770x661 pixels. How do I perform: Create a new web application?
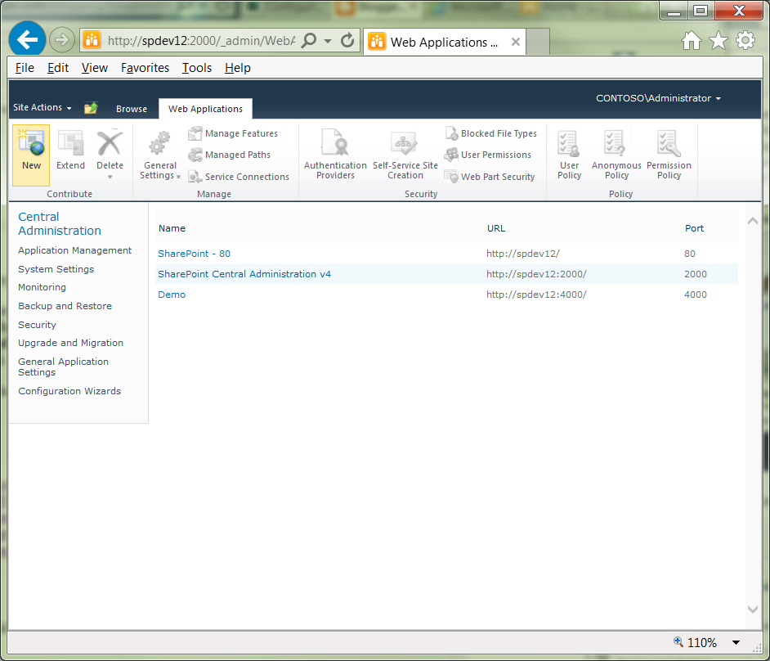tap(30, 154)
